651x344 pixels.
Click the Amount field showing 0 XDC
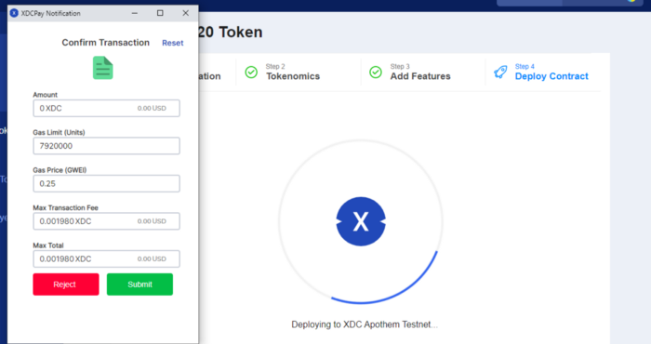click(x=106, y=108)
